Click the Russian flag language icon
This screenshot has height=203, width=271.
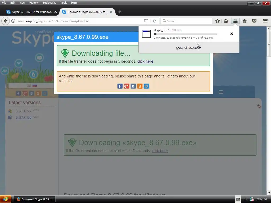pyautogui.click(x=35, y=85)
